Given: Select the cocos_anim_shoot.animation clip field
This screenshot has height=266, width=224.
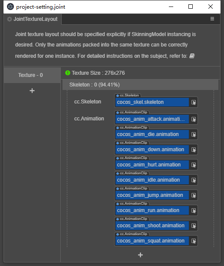Looking at the screenshot, I should tap(152, 226).
